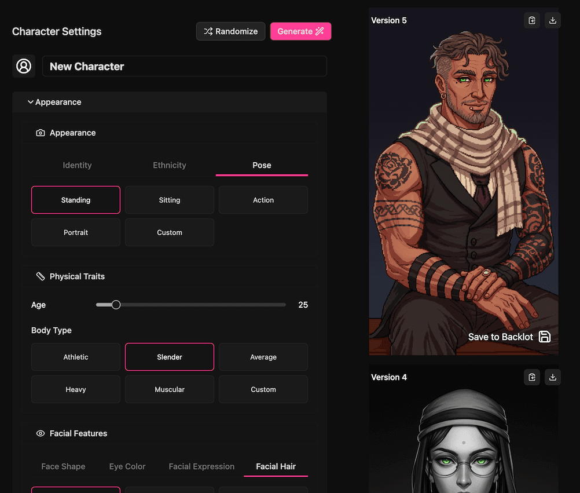Click the New Character name field
This screenshot has width=580, height=493.
(185, 66)
